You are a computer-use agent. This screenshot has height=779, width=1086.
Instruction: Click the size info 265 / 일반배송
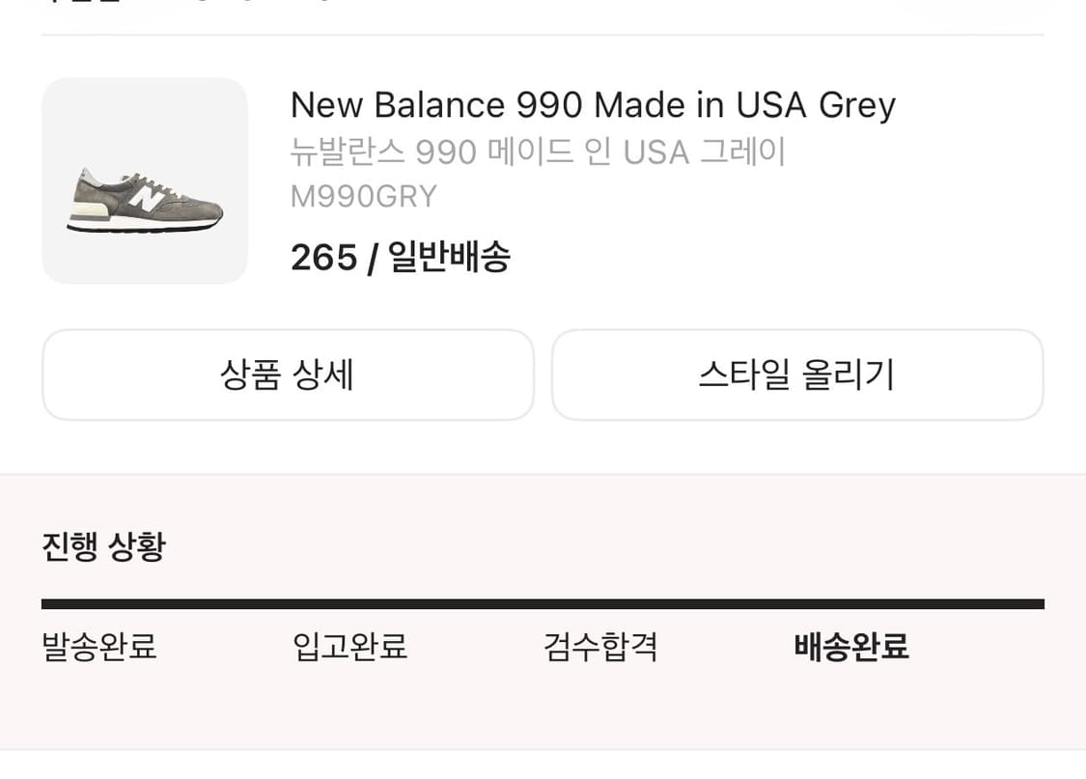coord(402,257)
